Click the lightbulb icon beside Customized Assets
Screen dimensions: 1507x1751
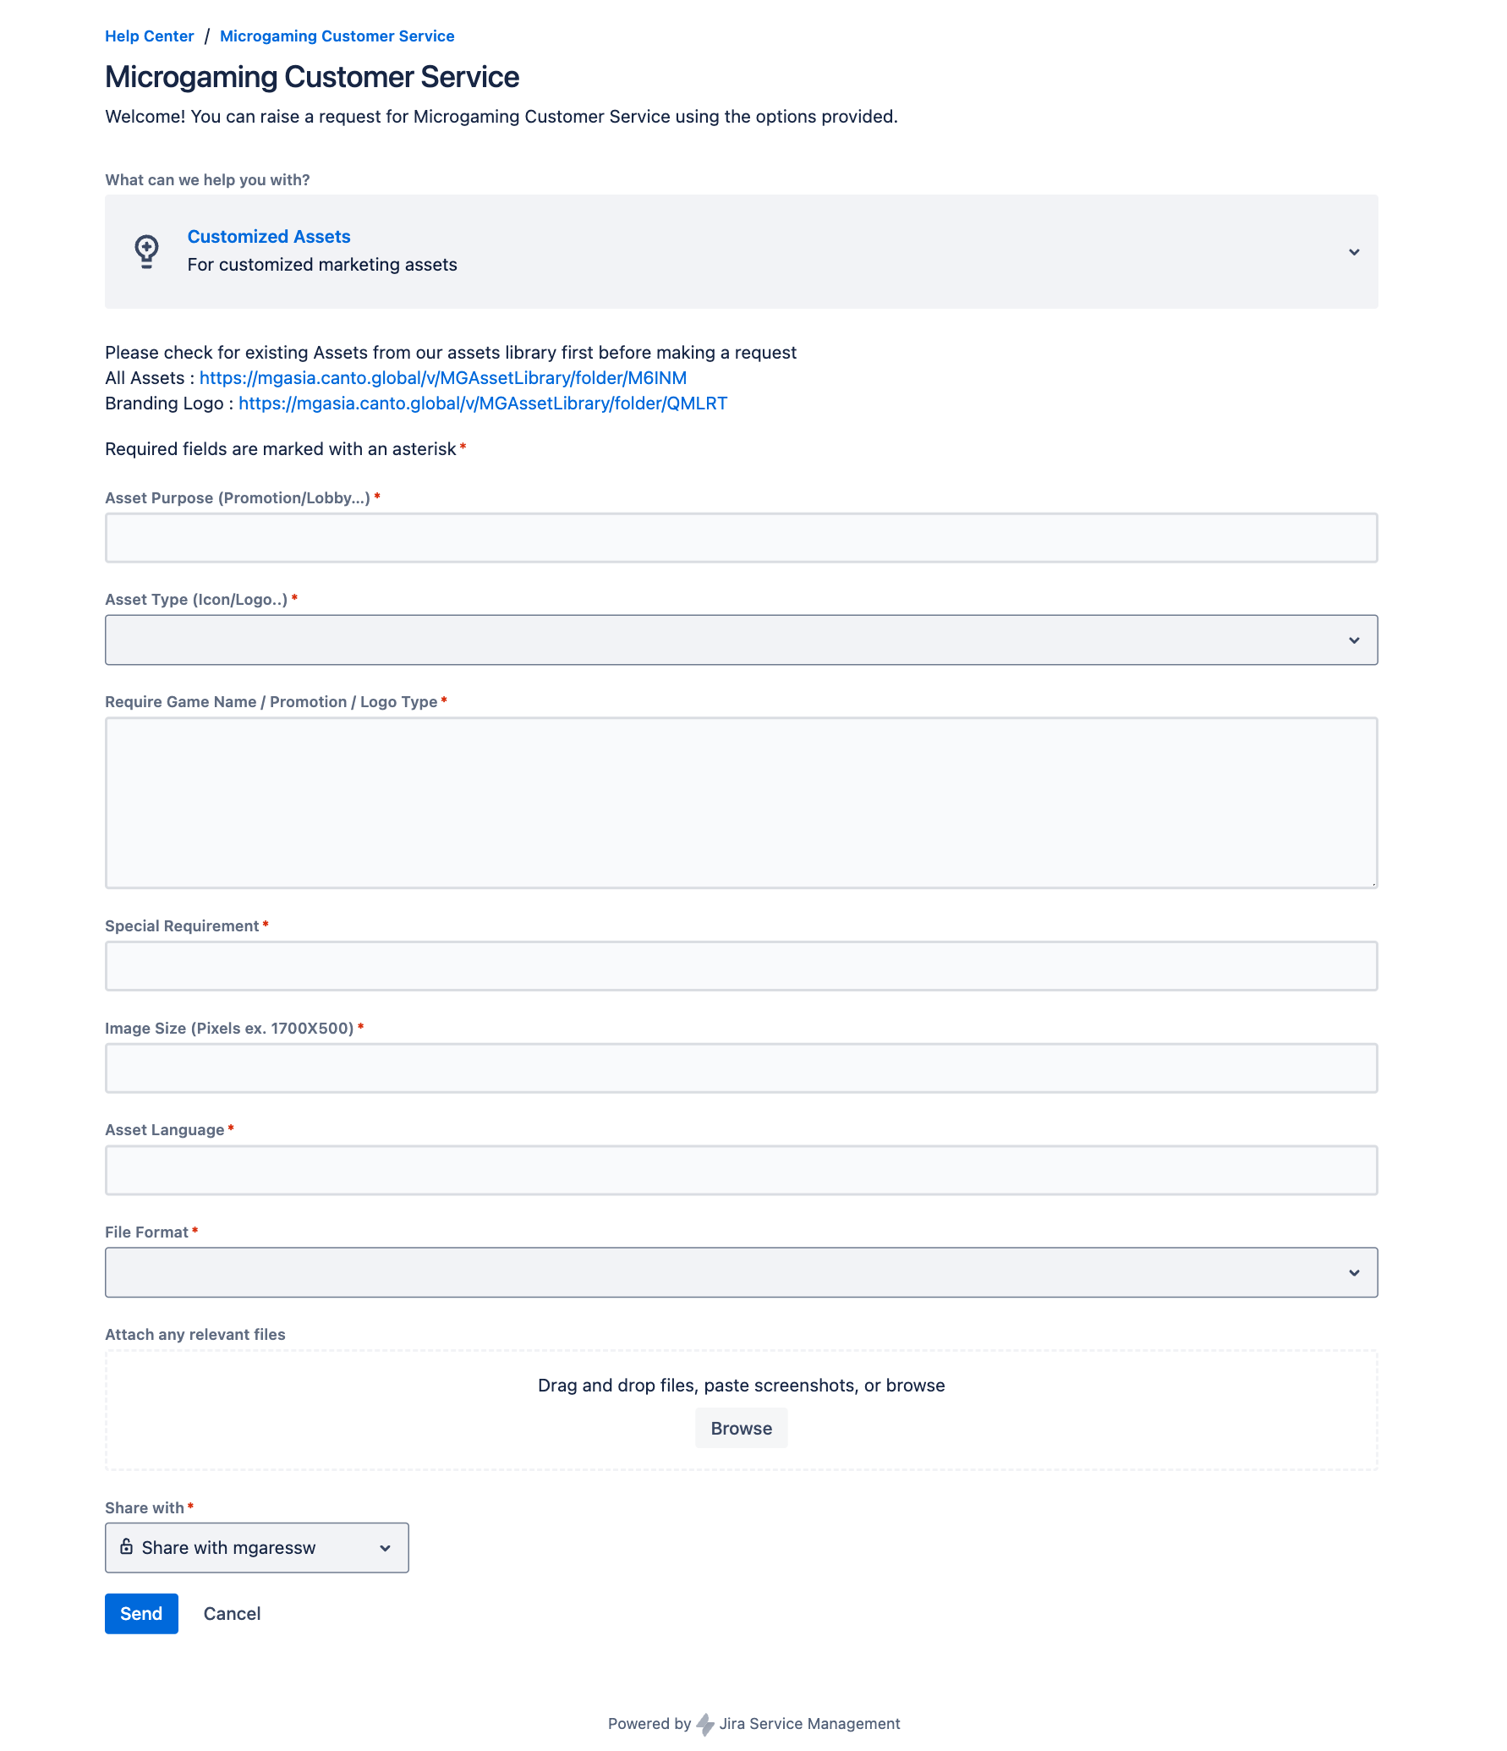[x=146, y=251]
